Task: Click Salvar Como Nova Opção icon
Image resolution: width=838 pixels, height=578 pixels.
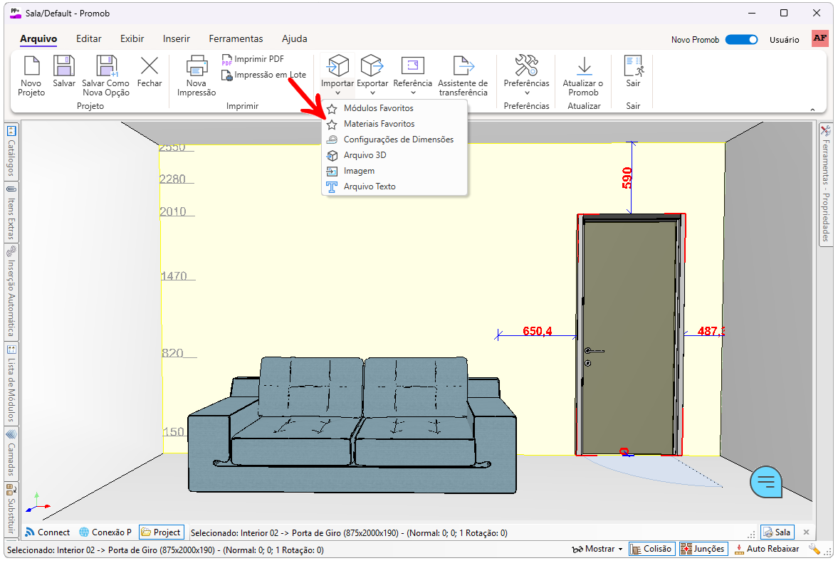Action: click(x=106, y=67)
